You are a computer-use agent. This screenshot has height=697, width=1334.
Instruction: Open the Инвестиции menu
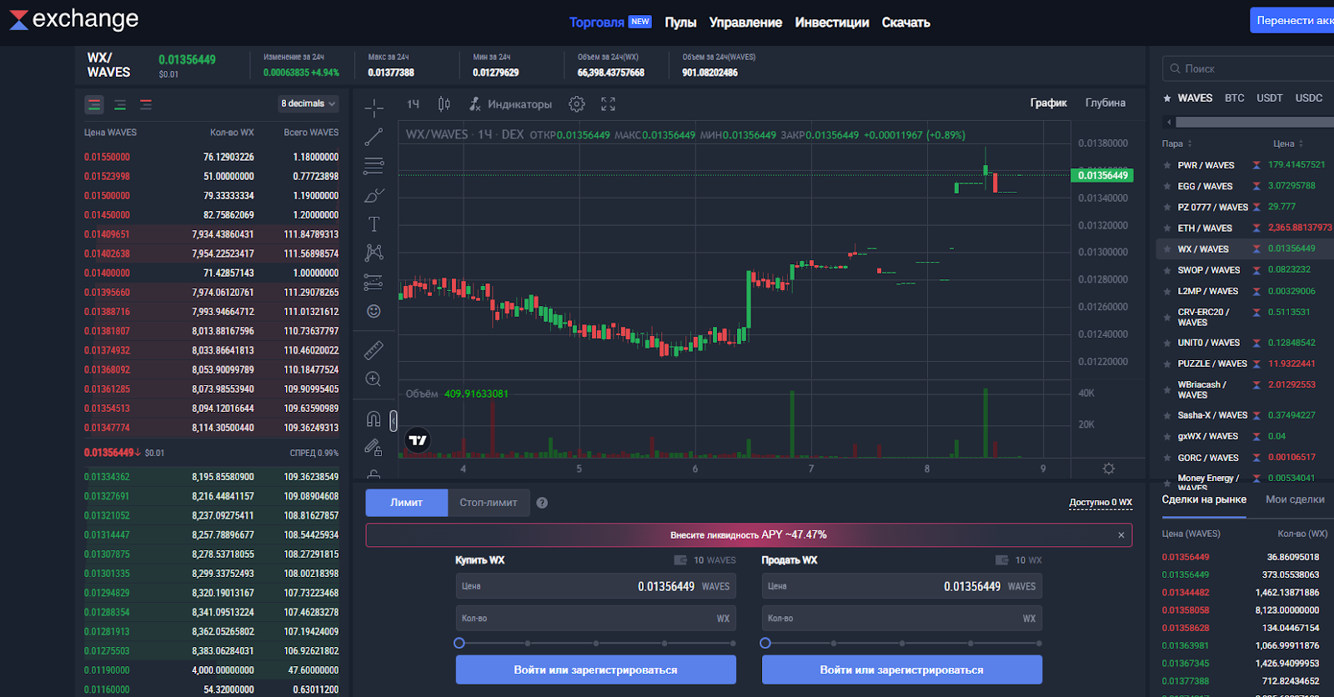coord(832,23)
